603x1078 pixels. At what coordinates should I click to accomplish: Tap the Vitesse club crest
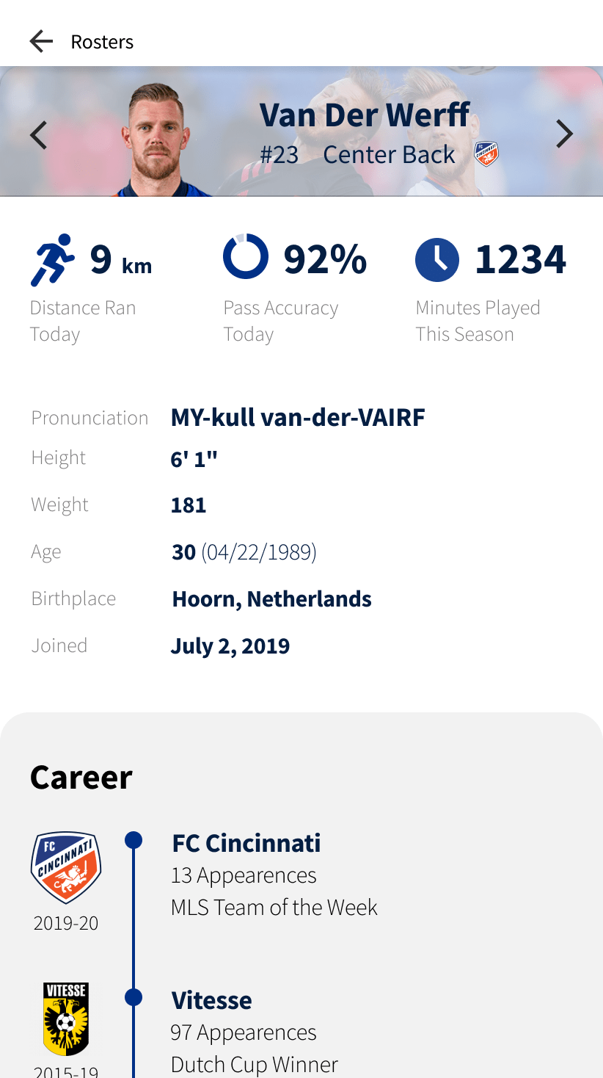point(66,1019)
